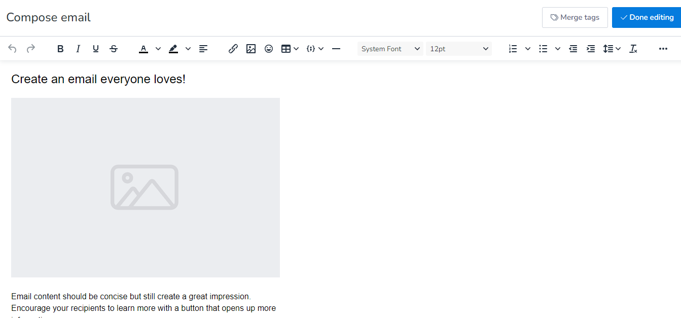
Task: Expand the numbered list style options
Action: click(x=527, y=48)
